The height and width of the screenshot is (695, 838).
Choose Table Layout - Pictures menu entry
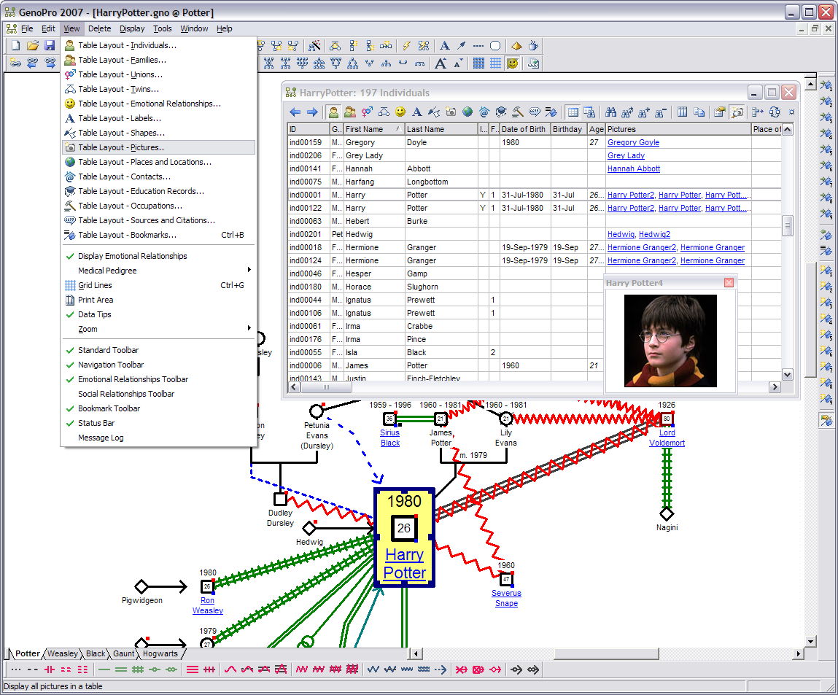tap(158, 147)
